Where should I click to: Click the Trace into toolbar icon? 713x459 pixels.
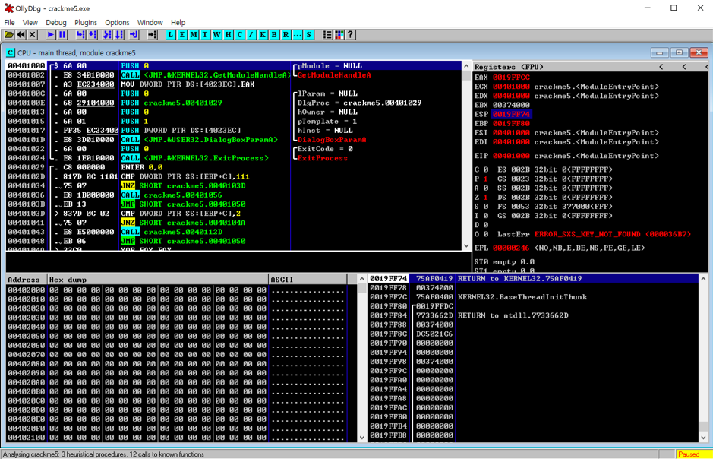[107, 34]
